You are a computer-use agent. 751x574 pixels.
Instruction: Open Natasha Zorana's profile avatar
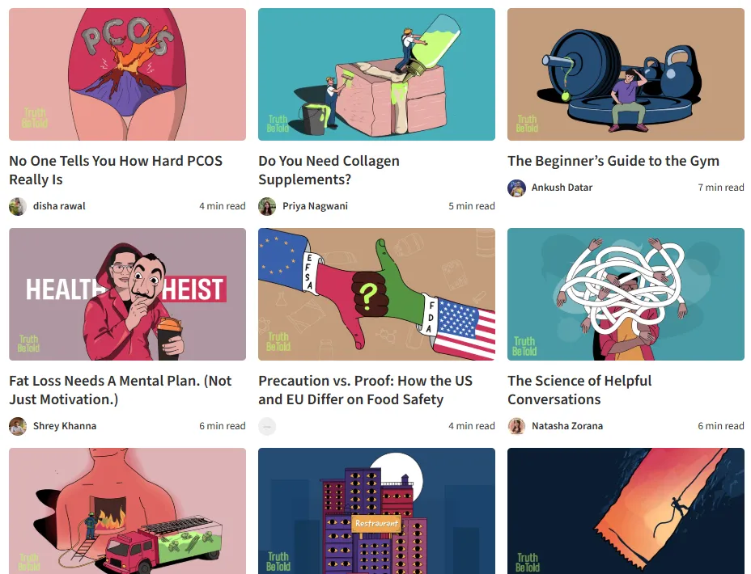517,426
